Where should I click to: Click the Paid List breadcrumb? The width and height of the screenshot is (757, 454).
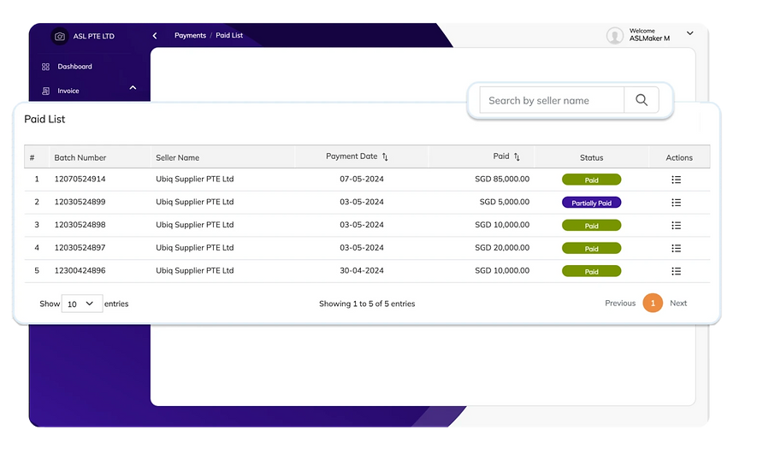click(x=229, y=36)
